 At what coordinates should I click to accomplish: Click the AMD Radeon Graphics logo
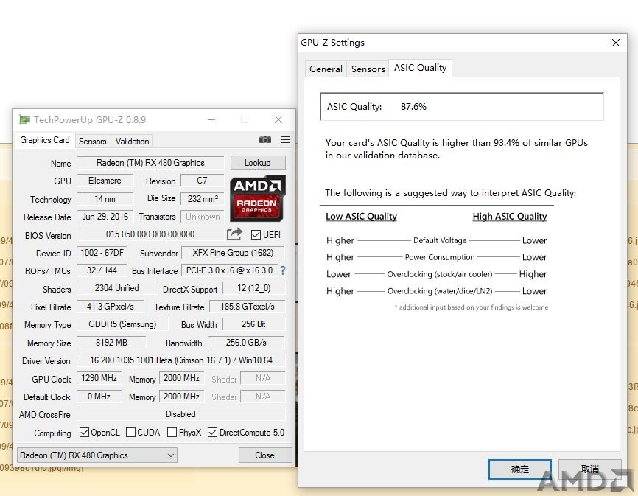[x=257, y=198]
